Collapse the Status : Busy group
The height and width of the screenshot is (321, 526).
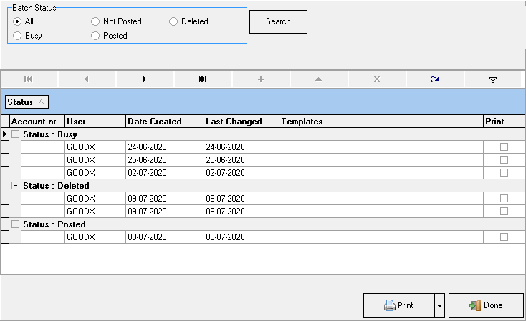[x=15, y=134]
